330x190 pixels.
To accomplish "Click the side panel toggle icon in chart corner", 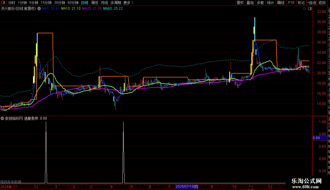I will tap(310, 9).
